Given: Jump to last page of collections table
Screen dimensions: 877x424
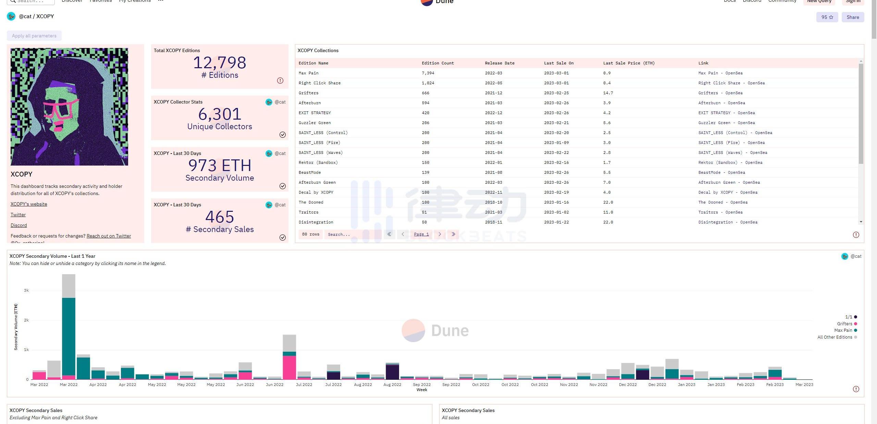Looking at the screenshot, I should tap(453, 234).
